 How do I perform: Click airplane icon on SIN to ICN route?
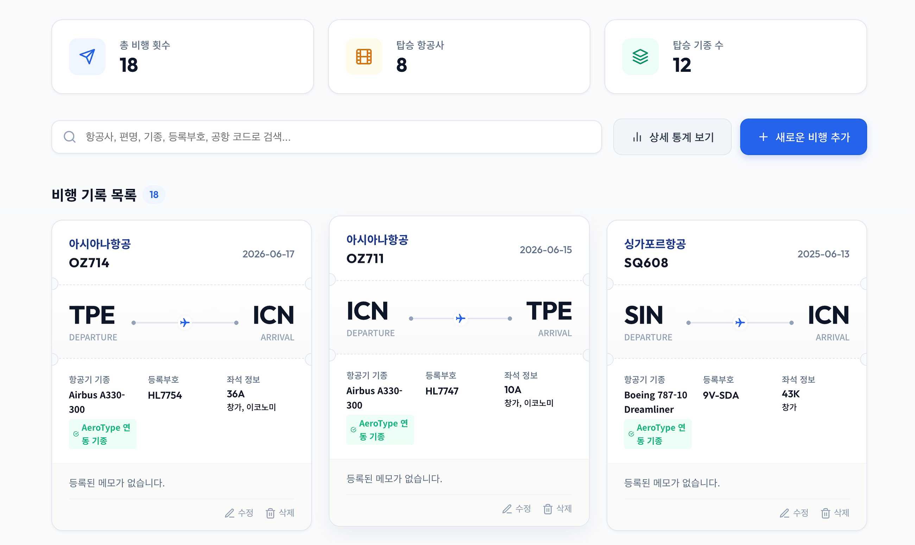pos(740,322)
